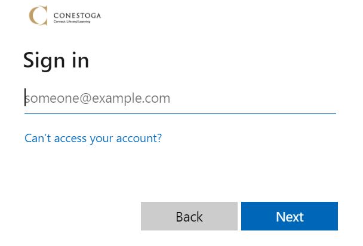
Task: Go back using the Back button
Action: [x=189, y=216]
